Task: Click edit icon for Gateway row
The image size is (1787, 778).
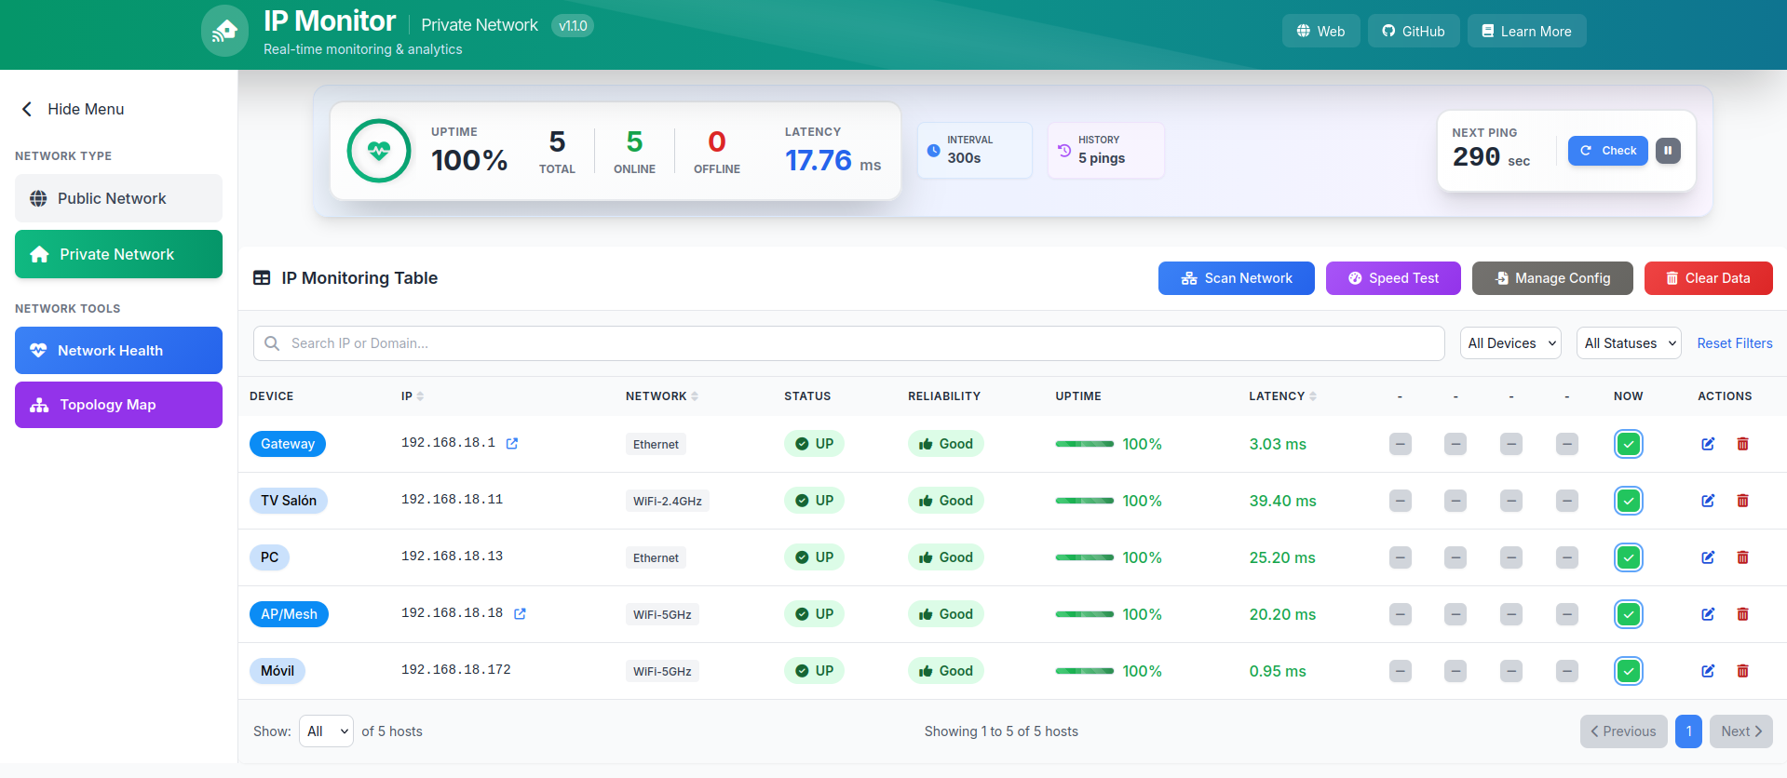Action: 1708,444
